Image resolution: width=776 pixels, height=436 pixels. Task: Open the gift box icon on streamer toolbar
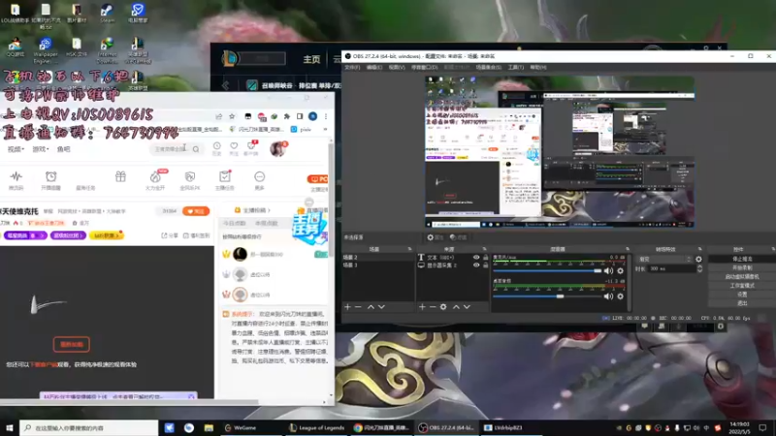(x=120, y=177)
